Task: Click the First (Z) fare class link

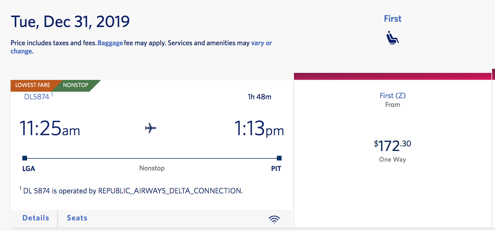Action: pos(392,96)
